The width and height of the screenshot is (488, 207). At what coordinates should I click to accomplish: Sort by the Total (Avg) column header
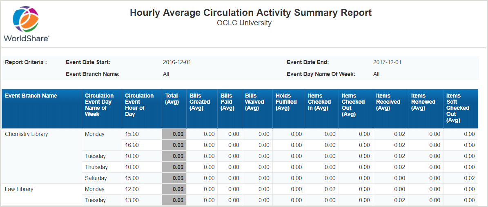coord(172,99)
